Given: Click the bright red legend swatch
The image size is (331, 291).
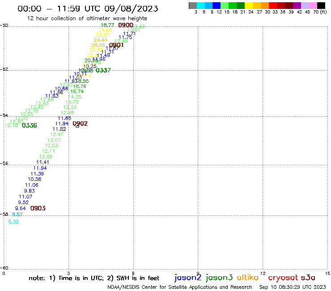Looking at the screenshot, I should pos(273,5).
